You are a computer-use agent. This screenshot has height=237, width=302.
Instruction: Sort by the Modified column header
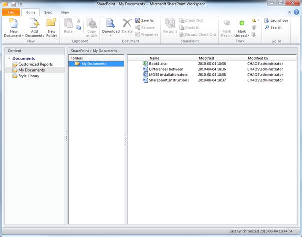click(x=206, y=58)
